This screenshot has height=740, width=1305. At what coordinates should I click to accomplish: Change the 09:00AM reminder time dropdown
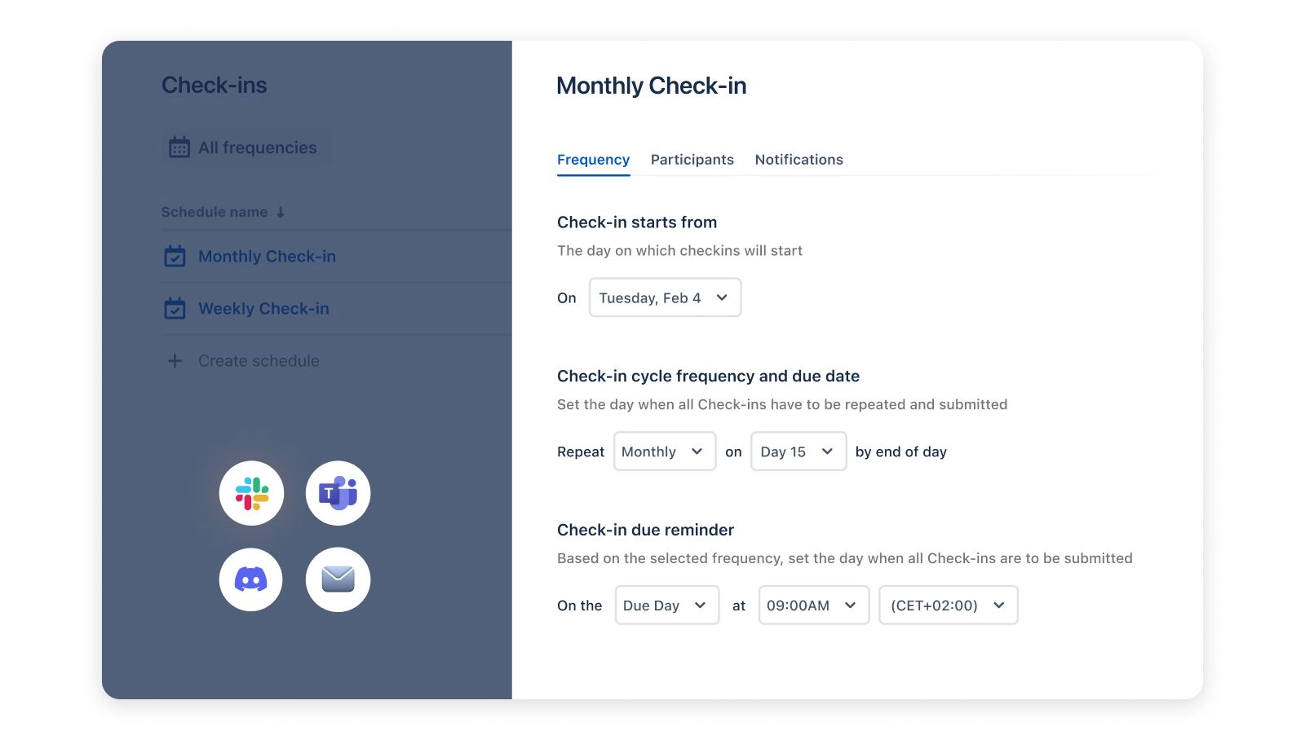pyautogui.click(x=813, y=606)
